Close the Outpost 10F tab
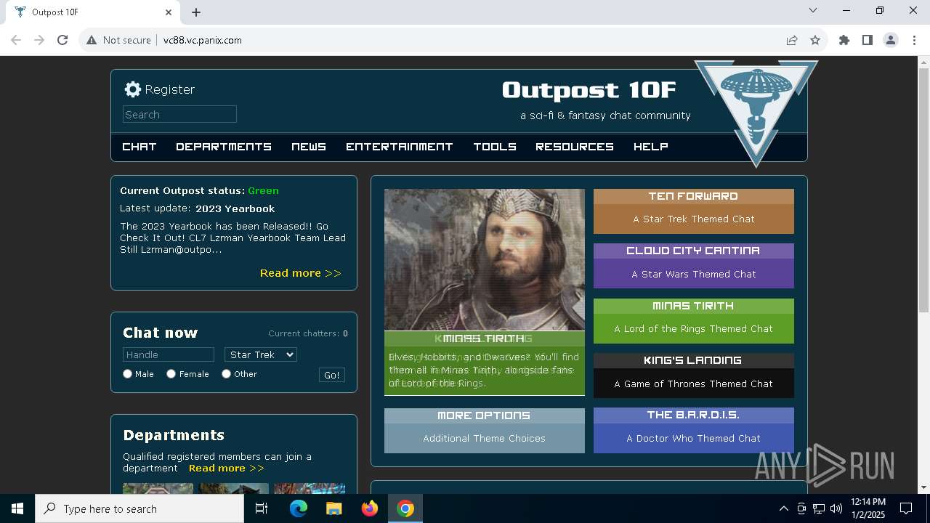The width and height of the screenshot is (930, 523). (x=169, y=12)
